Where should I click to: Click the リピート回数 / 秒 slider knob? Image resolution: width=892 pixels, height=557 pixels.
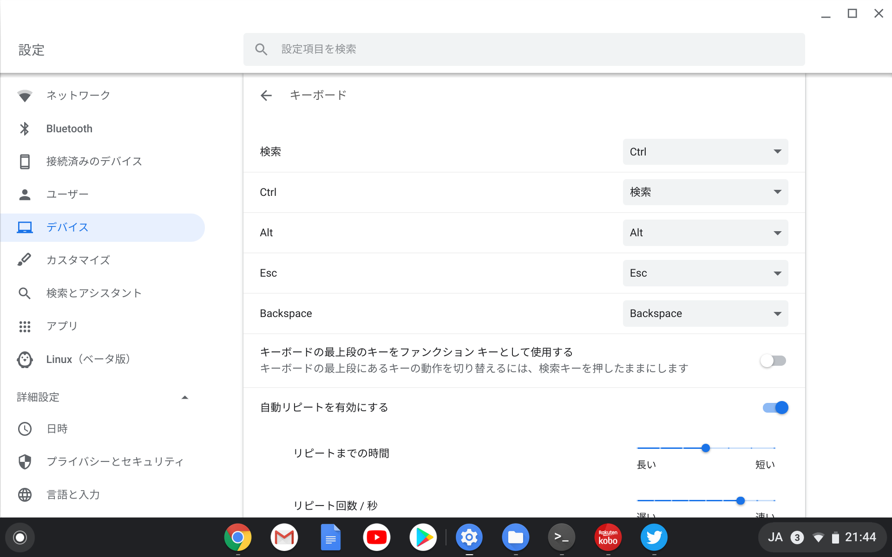[741, 500]
